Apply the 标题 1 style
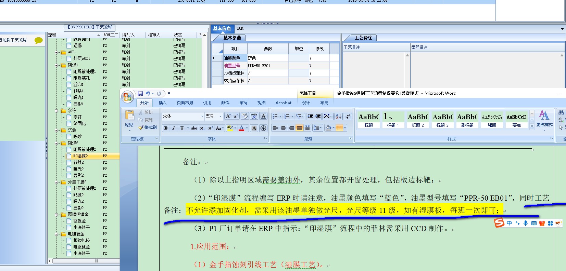The height and width of the screenshot is (271, 566). (393, 120)
